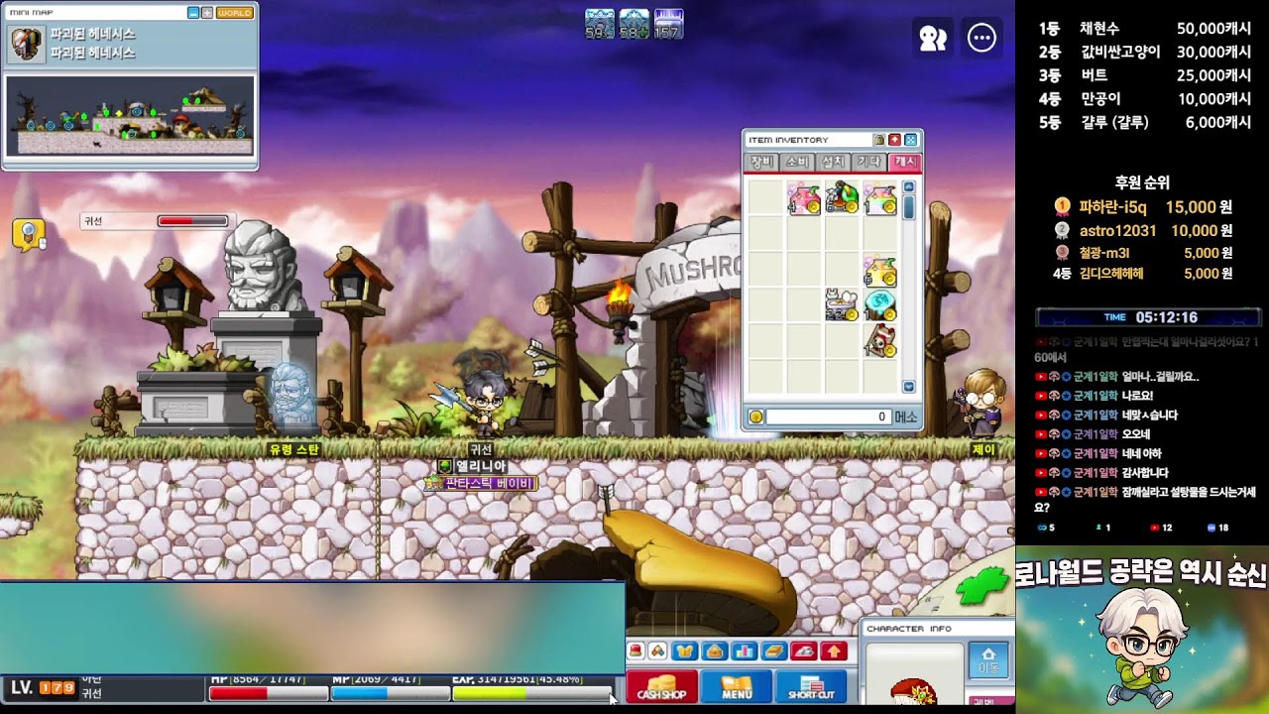Viewport: 1269px width, 714px height.
Task: Select the pink gift box item with count 4
Action: click(804, 198)
